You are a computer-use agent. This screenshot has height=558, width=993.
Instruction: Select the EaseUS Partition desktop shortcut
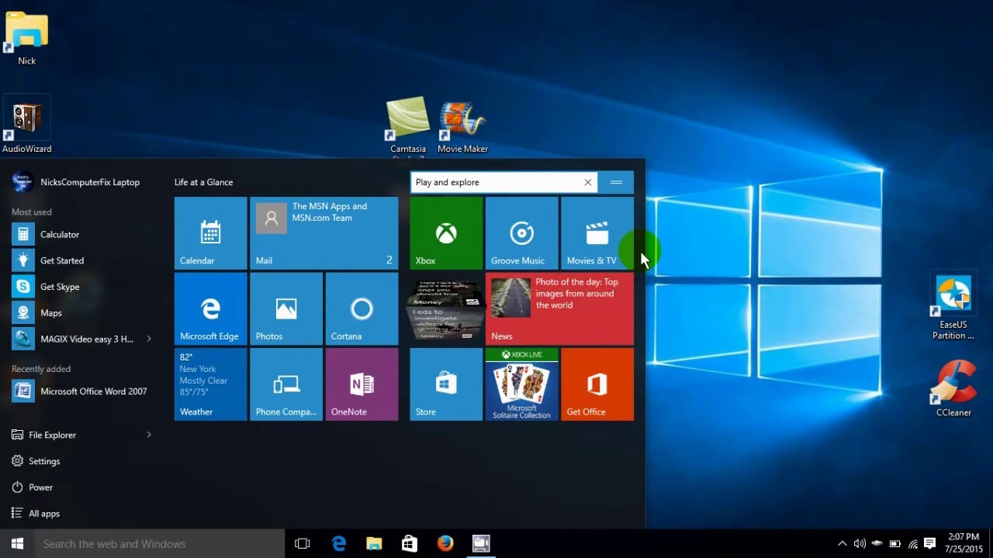[953, 308]
